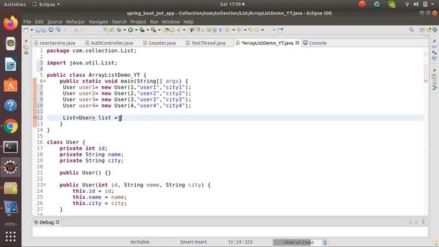Switch to the AuthController.java tab

click(109, 43)
